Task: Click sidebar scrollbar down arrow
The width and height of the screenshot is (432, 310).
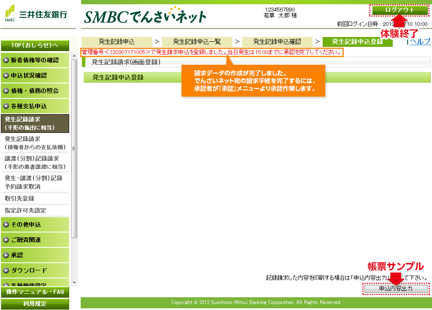Action: point(74,282)
